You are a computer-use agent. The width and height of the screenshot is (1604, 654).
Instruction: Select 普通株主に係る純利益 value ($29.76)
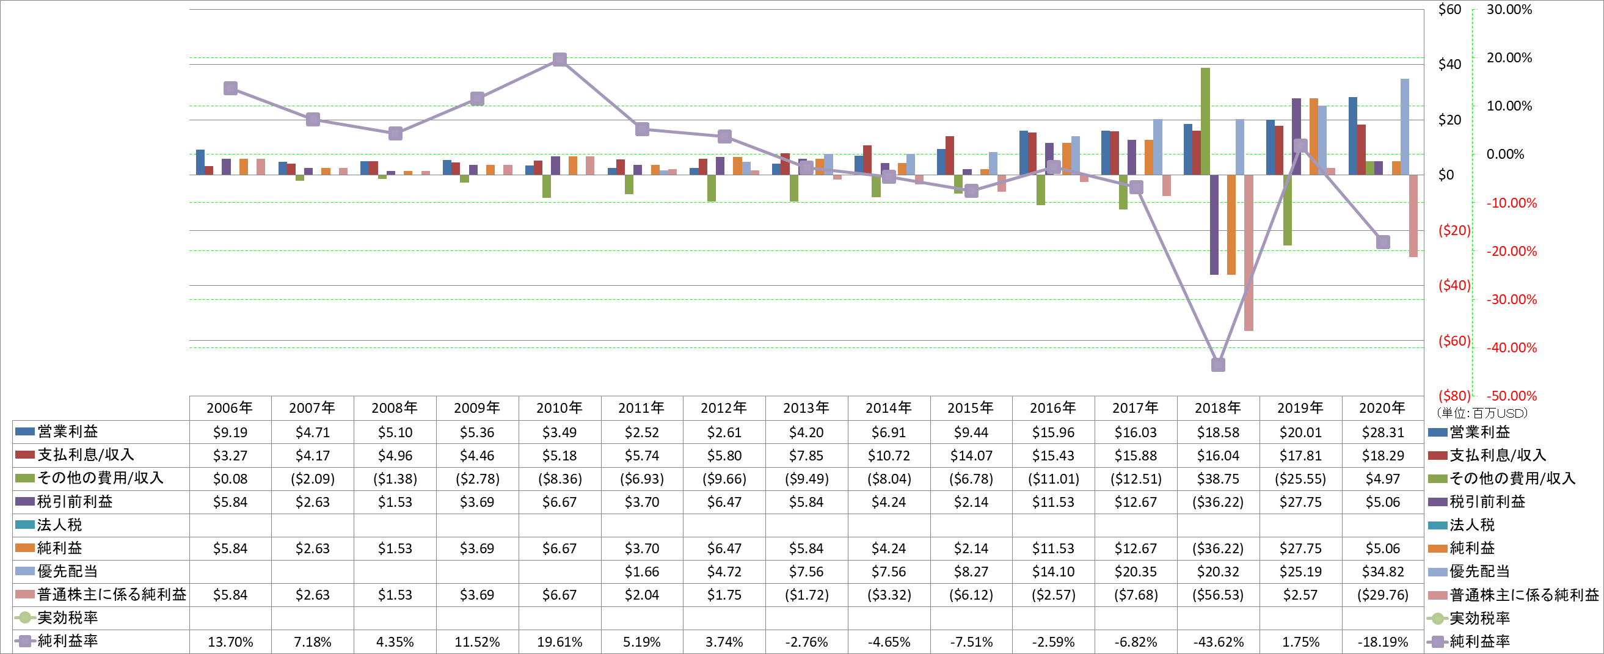coord(1383,595)
